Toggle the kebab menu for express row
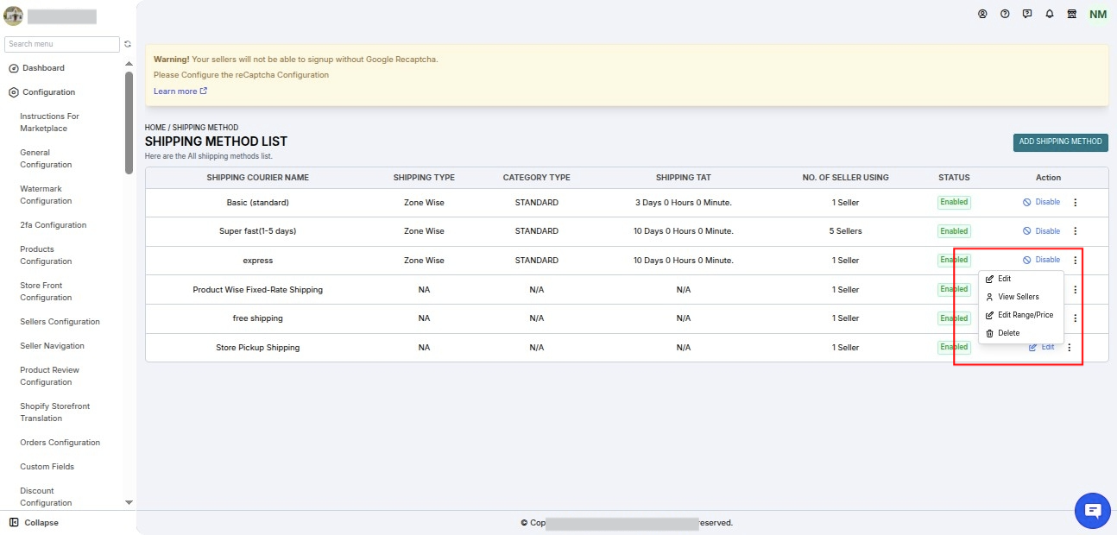 click(1075, 261)
